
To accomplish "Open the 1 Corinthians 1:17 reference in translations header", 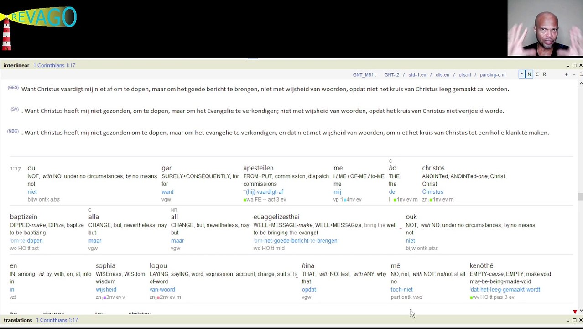I will coord(57,320).
